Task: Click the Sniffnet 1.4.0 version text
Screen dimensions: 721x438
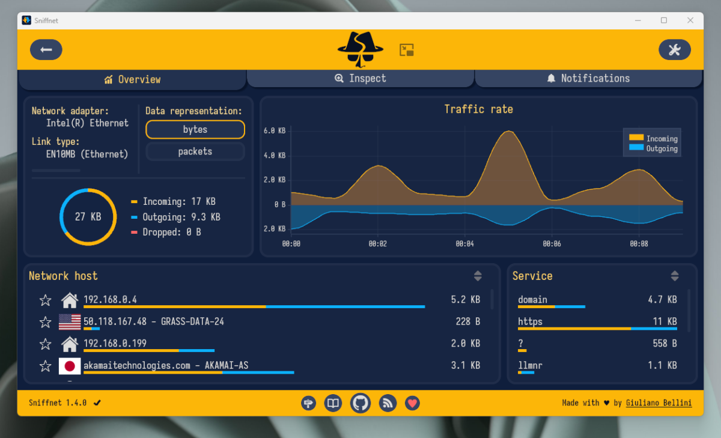Action: [58, 403]
